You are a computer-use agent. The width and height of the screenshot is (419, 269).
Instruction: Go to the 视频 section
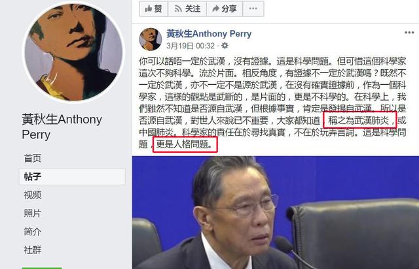(x=33, y=195)
